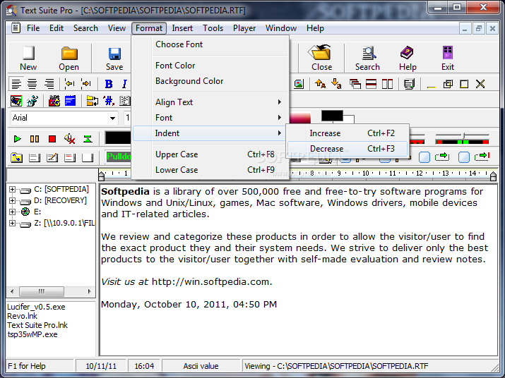Viewport: 505px width, 378px height.
Task: Toggle right text alignment
Action: 49,84
